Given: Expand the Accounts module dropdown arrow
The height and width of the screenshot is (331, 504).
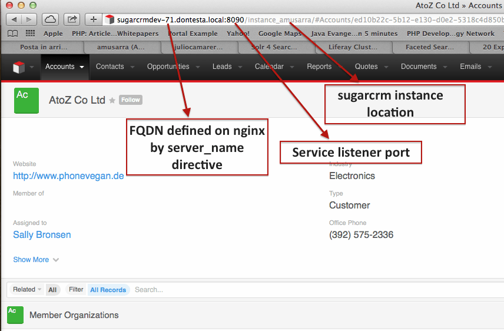Looking at the screenshot, I should pos(82,67).
